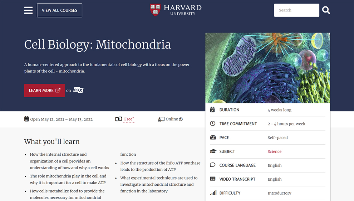Click the Video Transcript CC icon

coord(213,179)
